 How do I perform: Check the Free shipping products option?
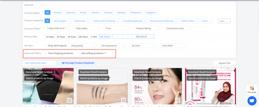click(x=46, y=53)
